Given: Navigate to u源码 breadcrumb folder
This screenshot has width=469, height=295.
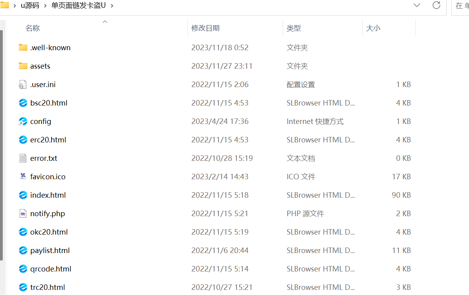Looking at the screenshot, I should pos(30,5).
